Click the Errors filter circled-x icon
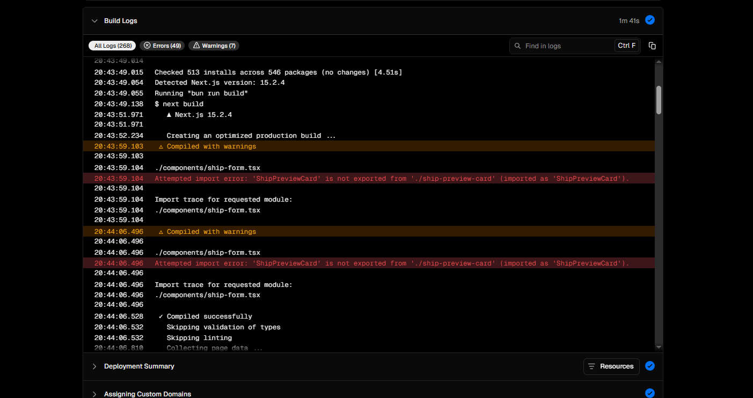 (147, 46)
